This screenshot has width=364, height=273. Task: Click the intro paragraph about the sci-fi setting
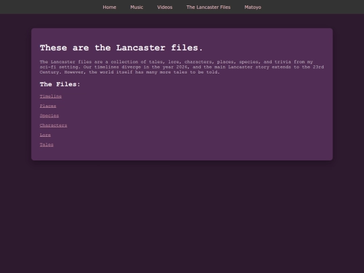tap(182, 67)
